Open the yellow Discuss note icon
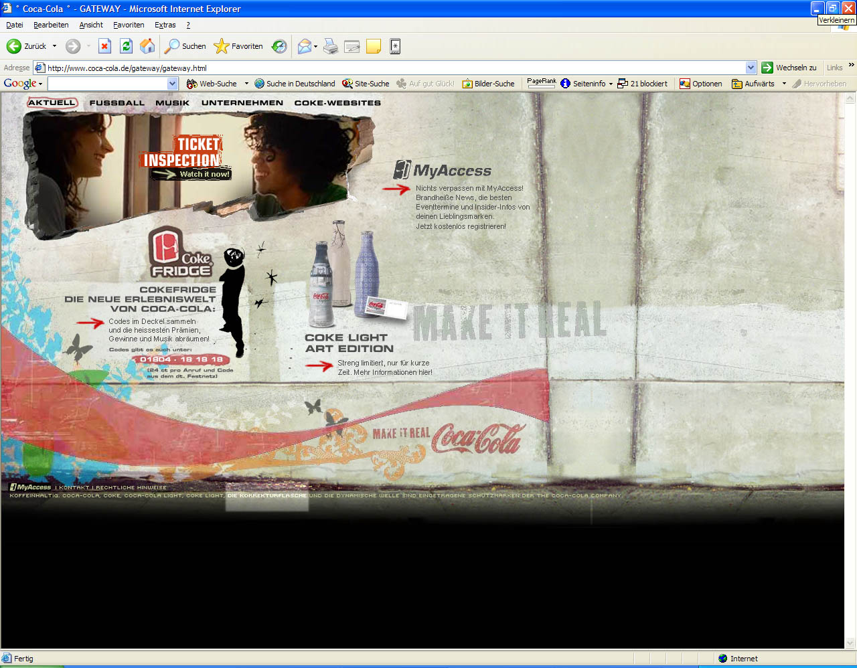857x668 pixels. (374, 46)
